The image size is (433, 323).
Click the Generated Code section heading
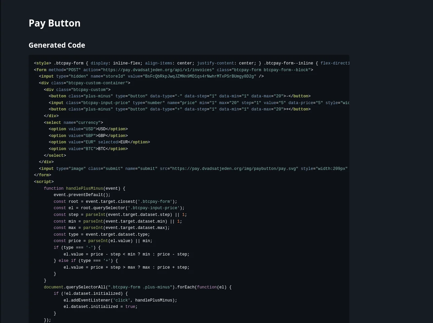tap(57, 45)
